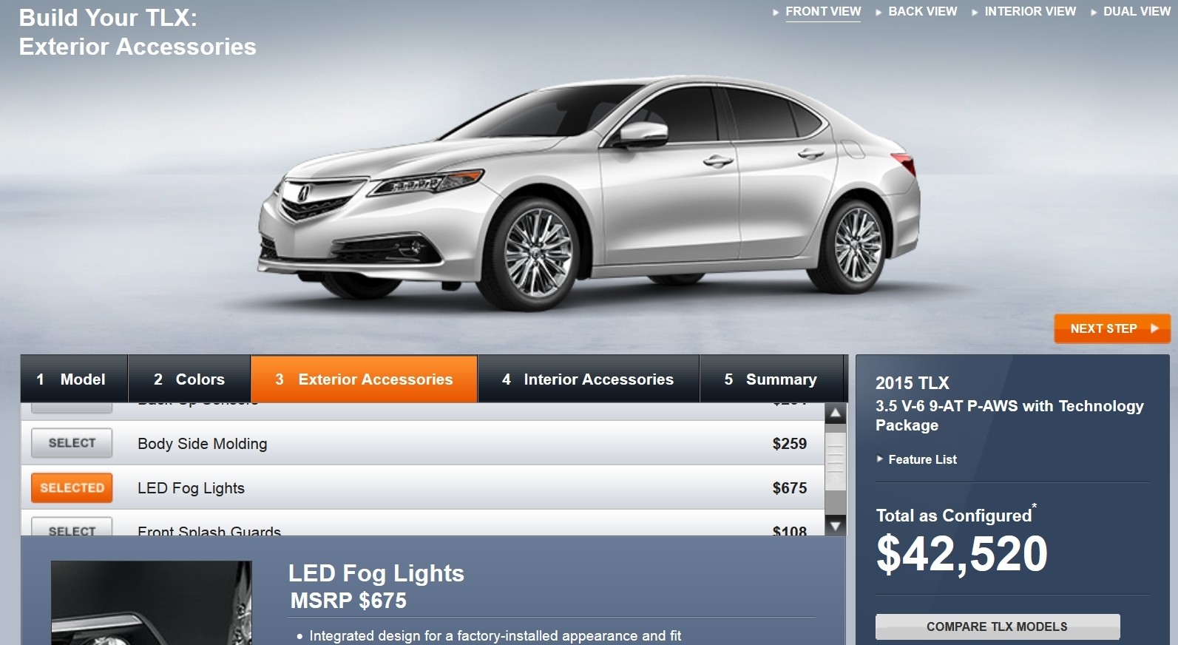The image size is (1178, 645).
Task: Click the arrow icon beside Dual View
Action: click(x=1094, y=13)
